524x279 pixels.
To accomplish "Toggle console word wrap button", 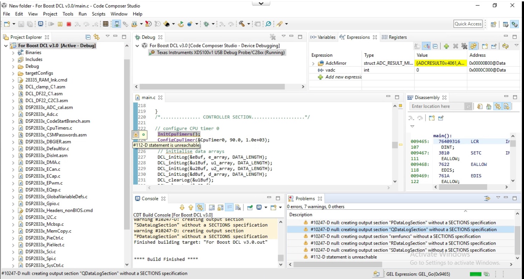I will pos(229,208).
